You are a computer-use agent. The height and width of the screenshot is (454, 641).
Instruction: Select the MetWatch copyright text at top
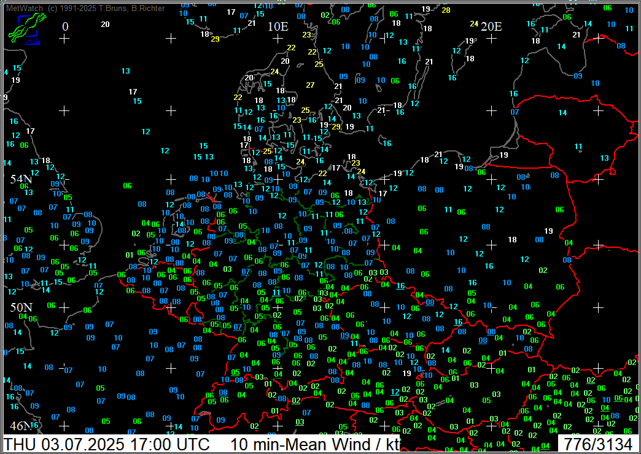point(85,8)
